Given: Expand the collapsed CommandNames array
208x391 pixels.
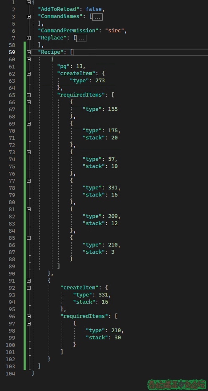Looking at the screenshot, I should pyautogui.click(x=29, y=16).
